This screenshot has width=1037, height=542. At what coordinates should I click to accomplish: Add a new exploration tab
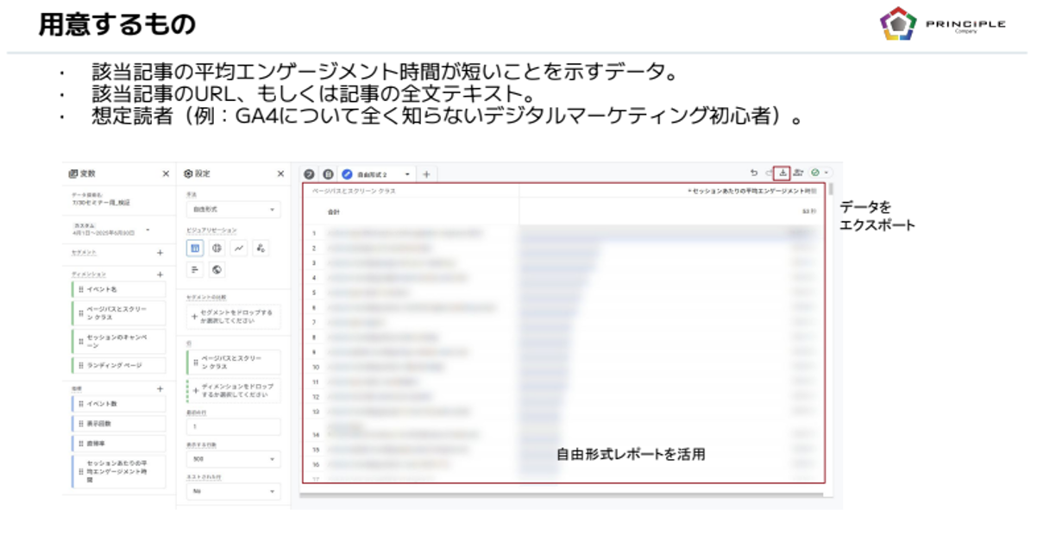pos(426,174)
